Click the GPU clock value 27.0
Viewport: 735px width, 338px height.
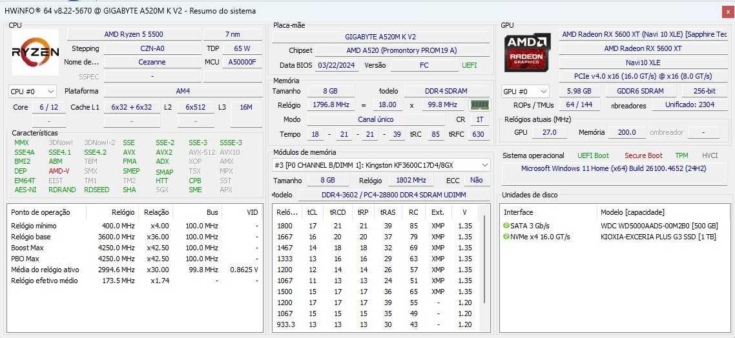click(x=549, y=132)
